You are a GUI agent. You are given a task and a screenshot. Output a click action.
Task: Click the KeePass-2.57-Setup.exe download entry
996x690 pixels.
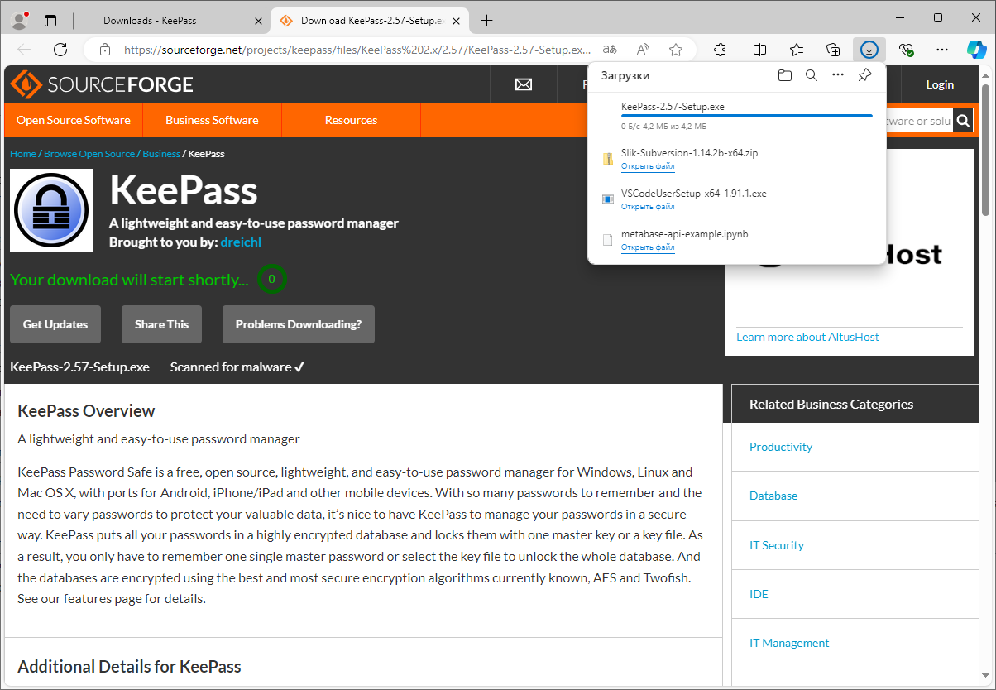point(736,116)
